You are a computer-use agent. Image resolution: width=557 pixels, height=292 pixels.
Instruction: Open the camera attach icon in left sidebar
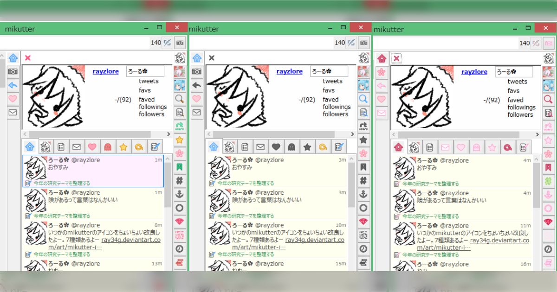tap(13, 71)
